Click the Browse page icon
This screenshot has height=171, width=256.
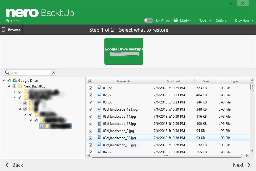click(x=4, y=30)
